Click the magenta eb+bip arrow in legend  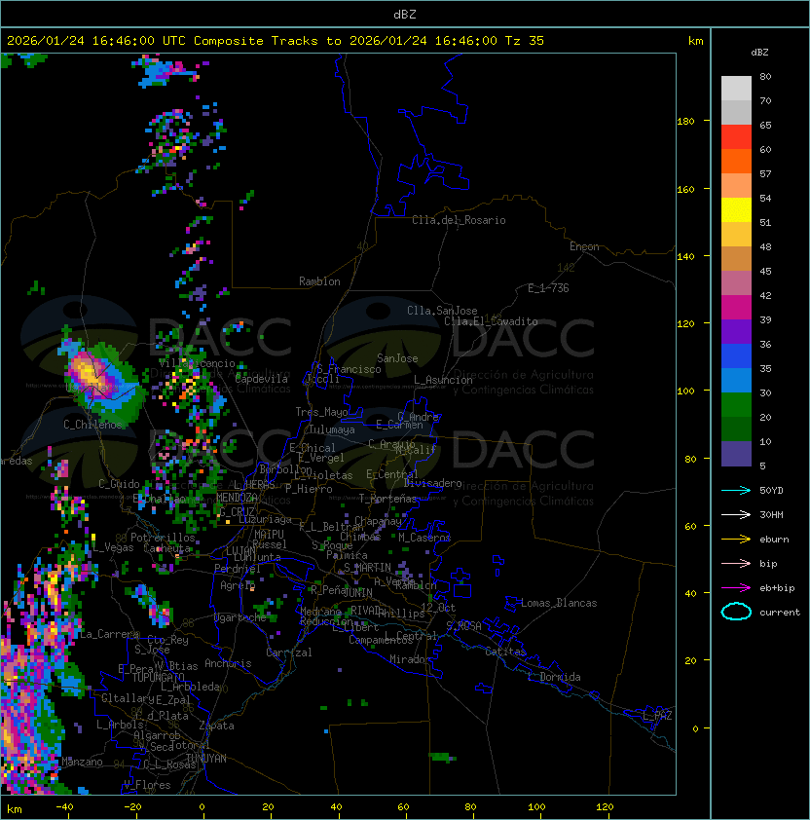pyautogui.click(x=736, y=588)
